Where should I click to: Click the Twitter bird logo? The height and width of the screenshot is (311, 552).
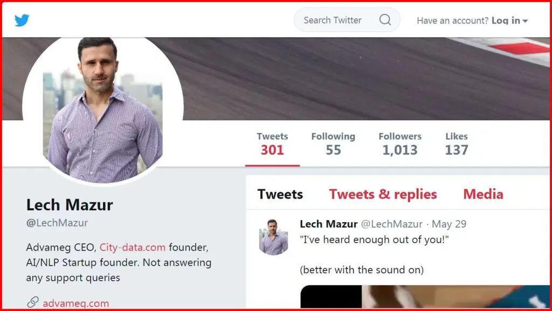pos(22,20)
